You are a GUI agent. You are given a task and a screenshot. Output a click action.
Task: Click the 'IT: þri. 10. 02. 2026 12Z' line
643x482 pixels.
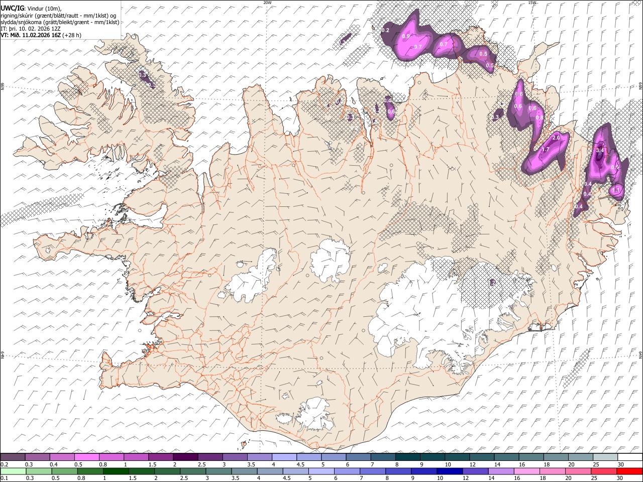click(30, 29)
